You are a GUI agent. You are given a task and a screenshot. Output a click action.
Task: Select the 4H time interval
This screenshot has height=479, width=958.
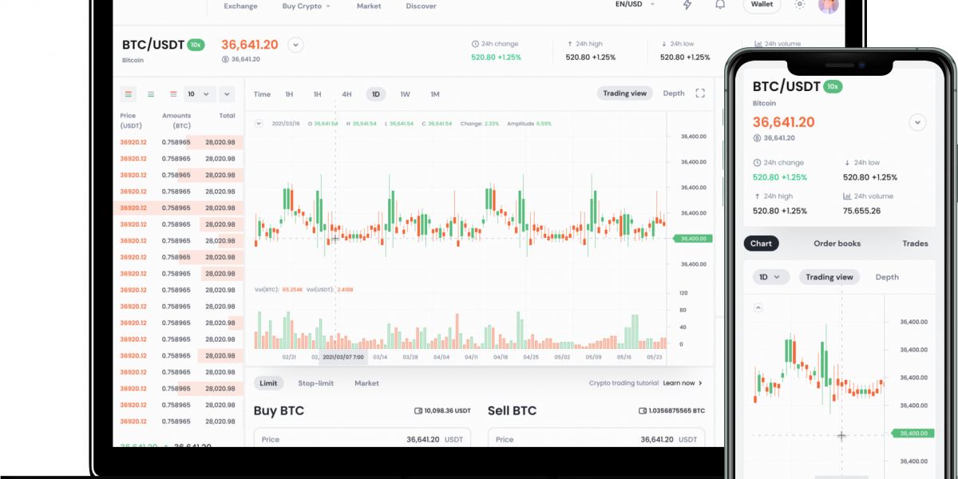(346, 94)
